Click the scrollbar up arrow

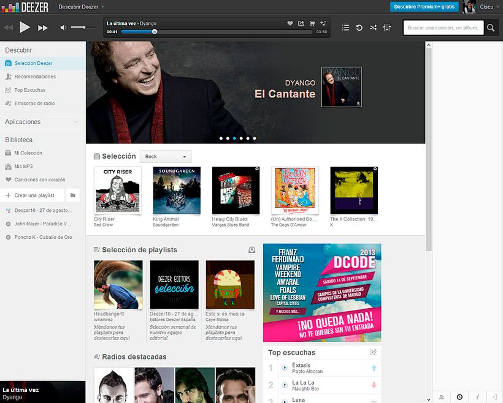tap(429, 45)
